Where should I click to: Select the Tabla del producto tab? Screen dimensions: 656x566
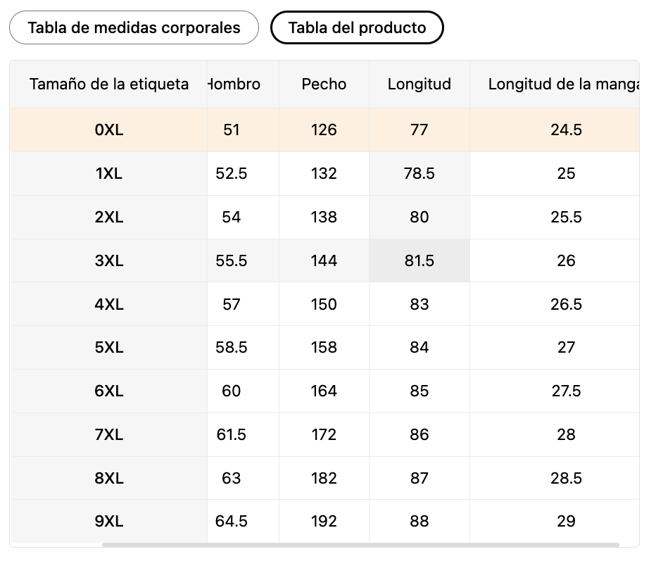coord(357,28)
